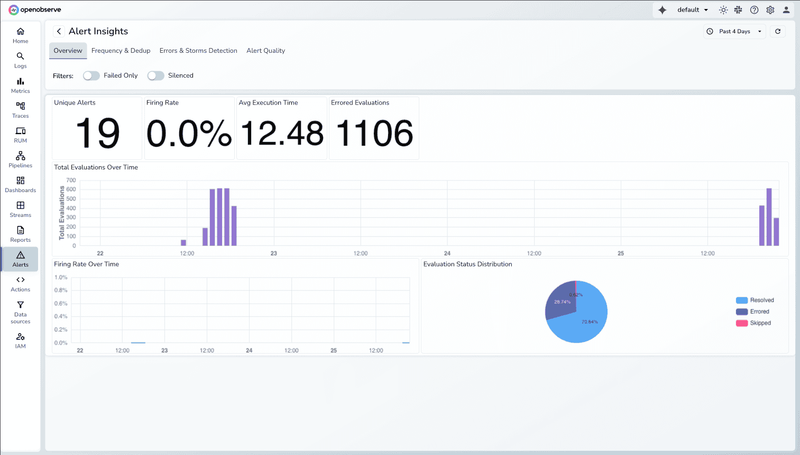
Task: Open the RUM monitoring page
Action: coord(20,134)
